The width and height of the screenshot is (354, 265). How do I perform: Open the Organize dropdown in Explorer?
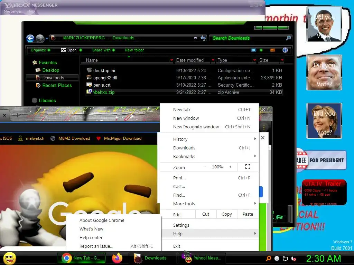[40, 50]
